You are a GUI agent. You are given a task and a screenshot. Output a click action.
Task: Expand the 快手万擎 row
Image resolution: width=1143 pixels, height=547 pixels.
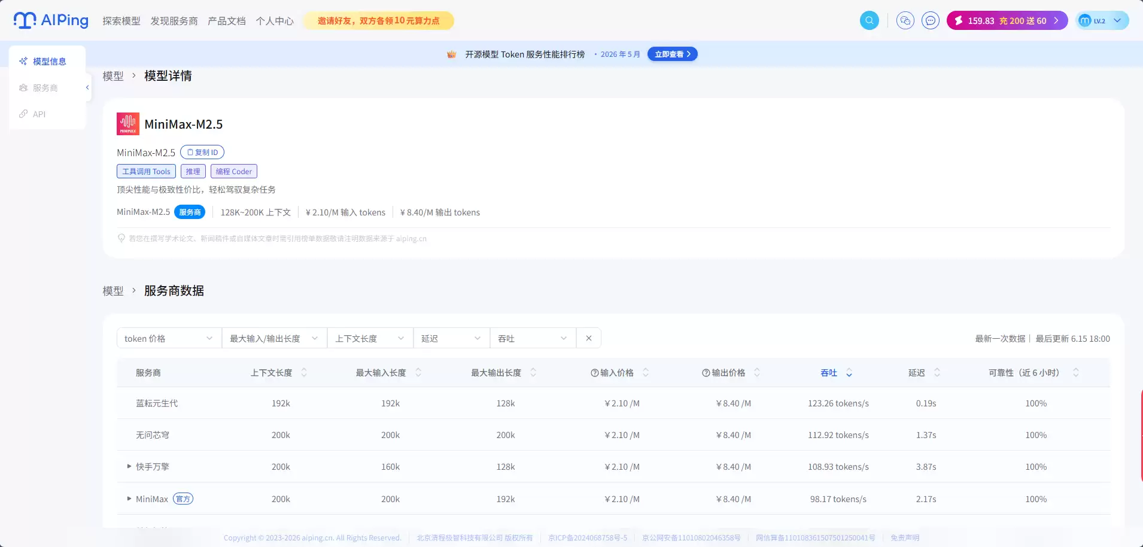[129, 466]
